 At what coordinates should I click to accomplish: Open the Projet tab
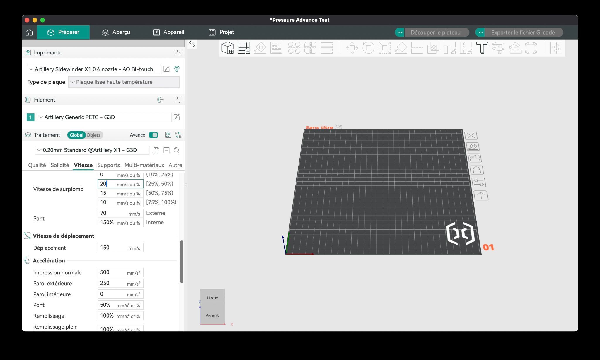pyautogui.click(x=221, y=33)
